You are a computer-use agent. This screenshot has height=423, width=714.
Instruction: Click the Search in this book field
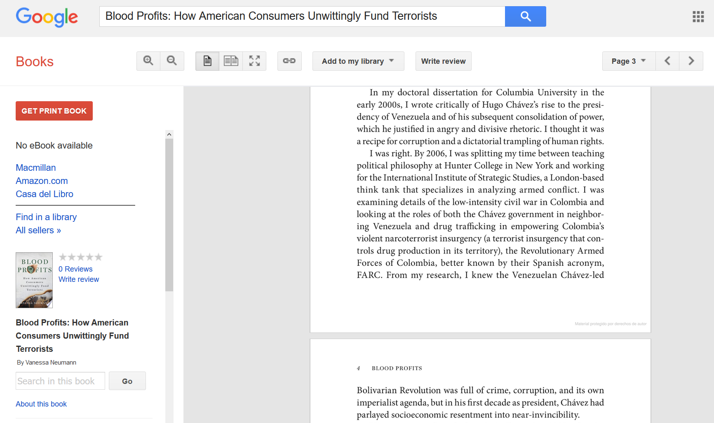[x=60, y=381]
